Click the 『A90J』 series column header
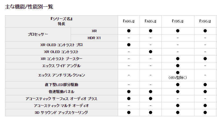 coord(129,21)
